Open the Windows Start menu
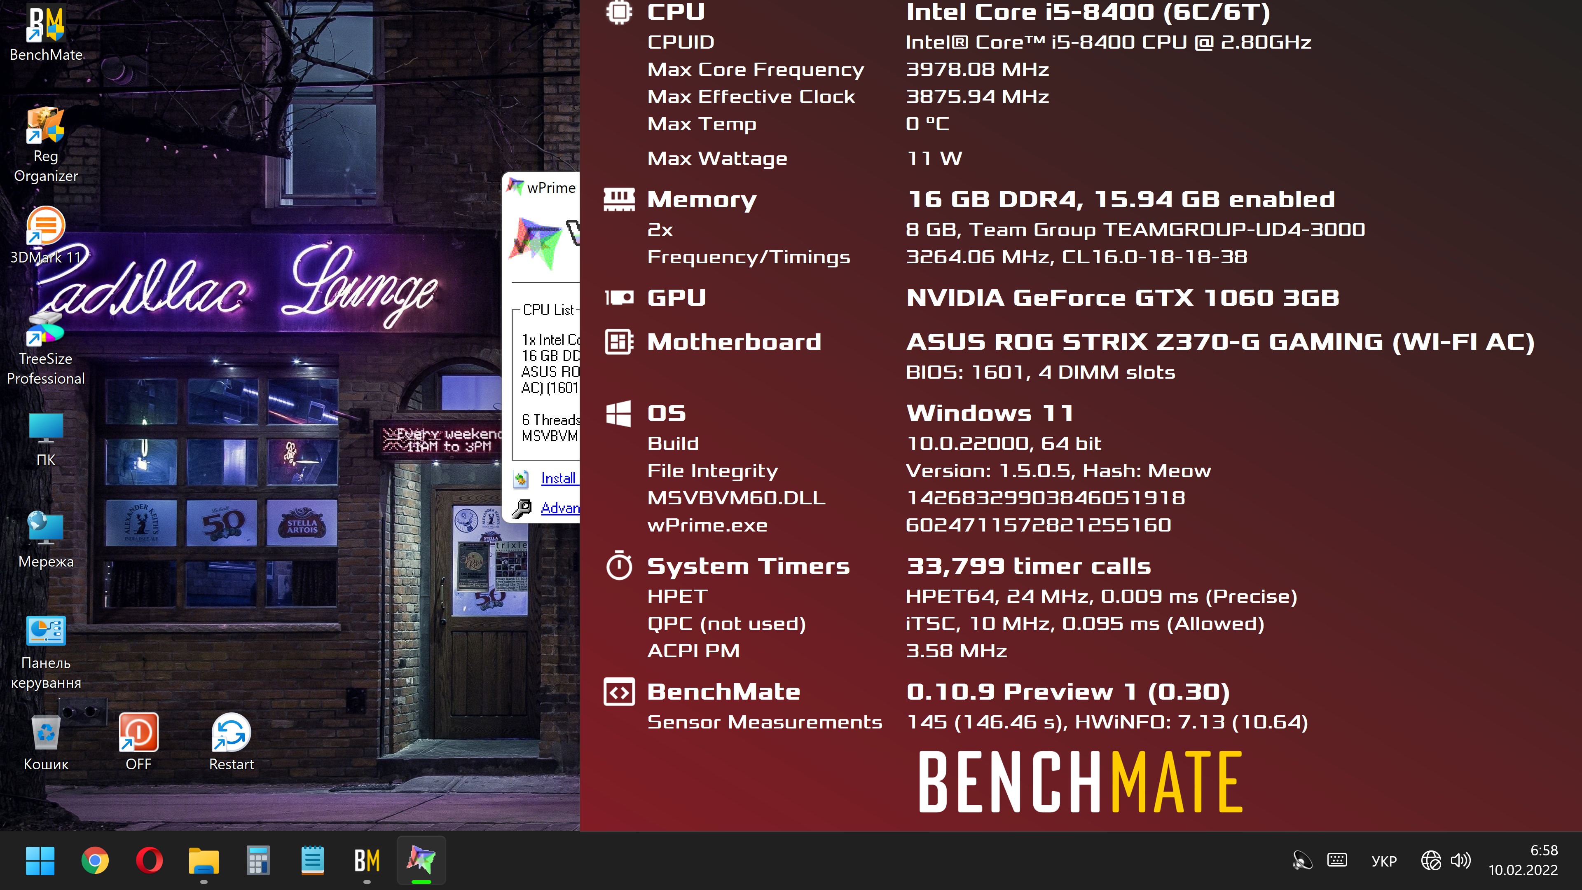Image resolution: width=1582 pixels, height=890 pixels. point(40,860)
